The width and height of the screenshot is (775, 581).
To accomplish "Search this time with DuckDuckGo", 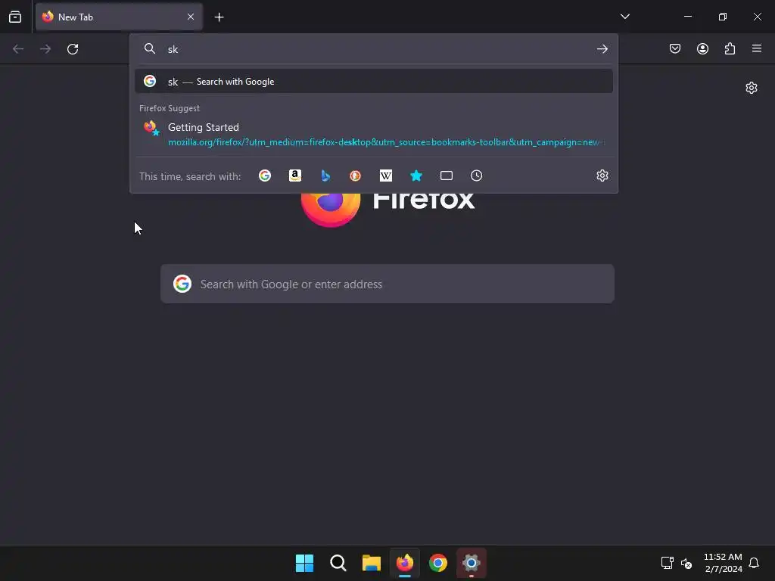I will pyautogui.click(x=356, y=176).
